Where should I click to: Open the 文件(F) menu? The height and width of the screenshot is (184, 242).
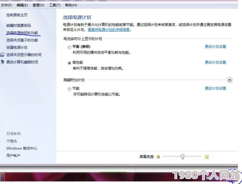pyautogui.click(x=7, y=5)
